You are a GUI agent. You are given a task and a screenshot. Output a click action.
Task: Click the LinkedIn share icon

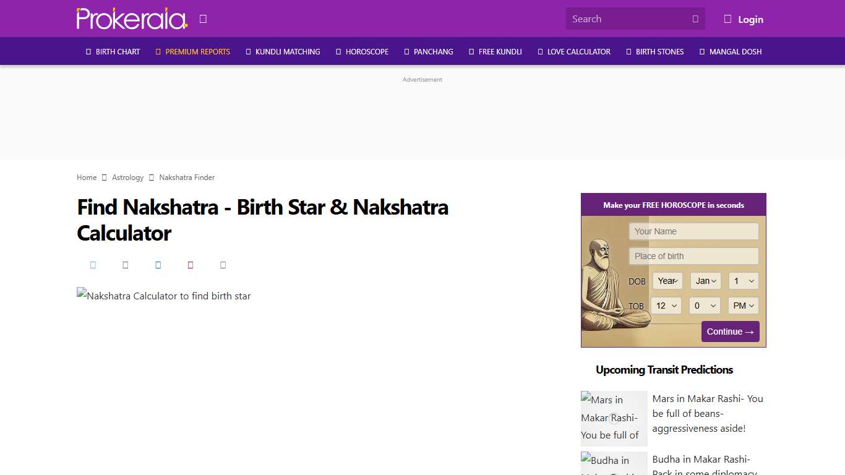158,265
